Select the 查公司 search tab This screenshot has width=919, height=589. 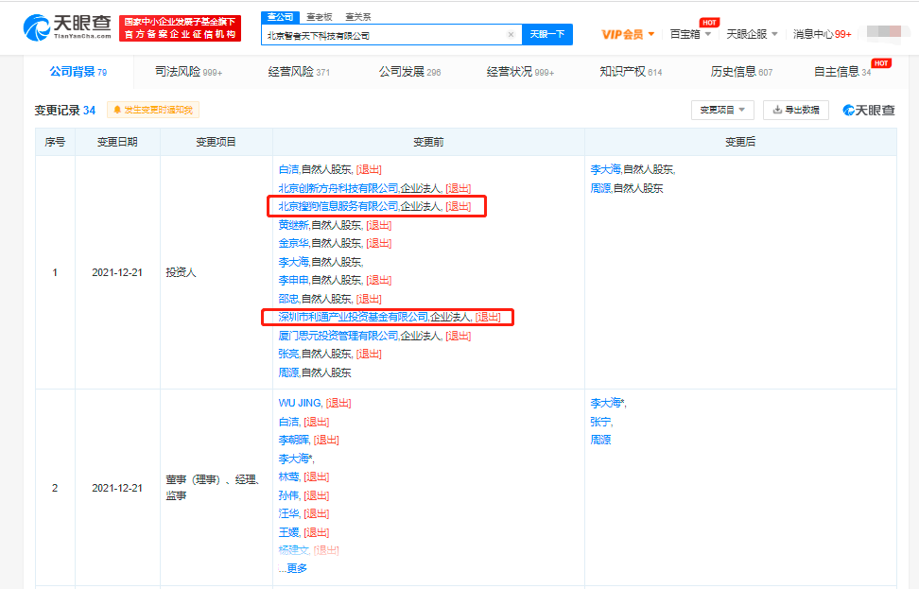[x=280, y=17]
